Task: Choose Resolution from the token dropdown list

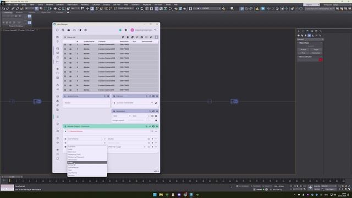Action: (87, 159)
